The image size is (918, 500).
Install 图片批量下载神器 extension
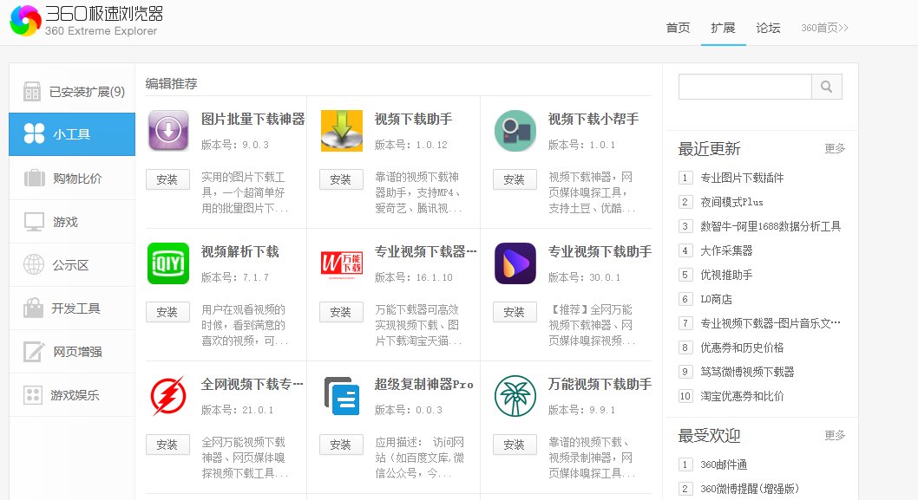167,179
